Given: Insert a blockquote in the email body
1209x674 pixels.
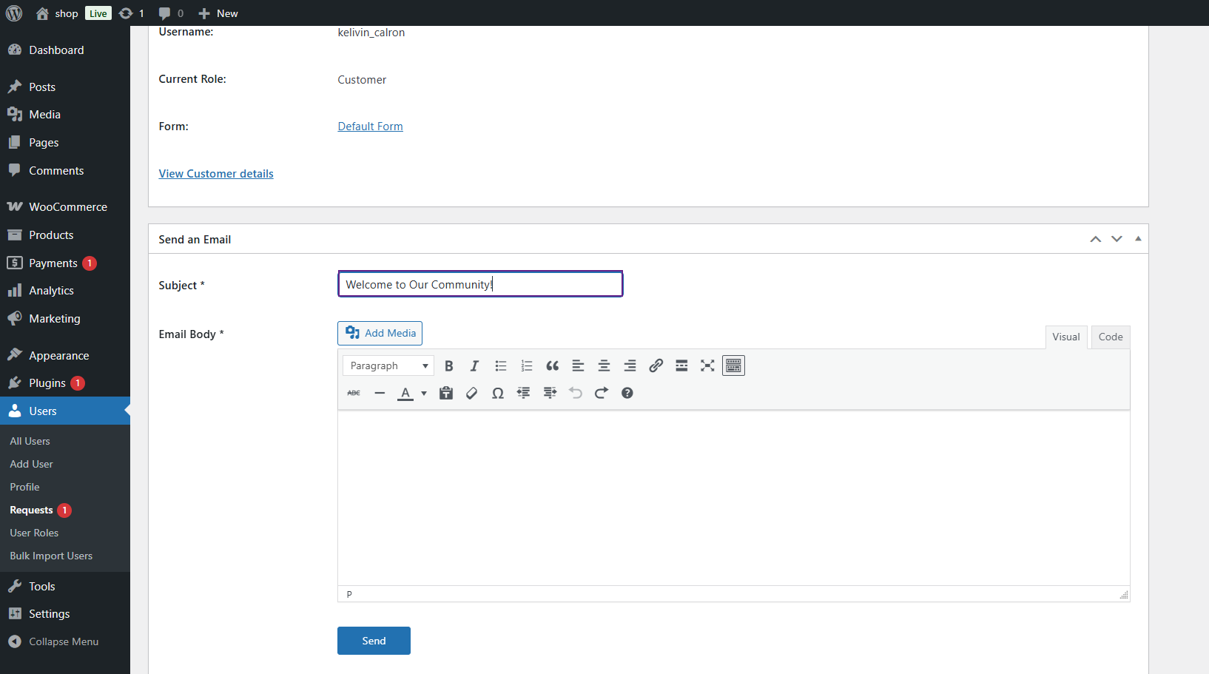Looking at the screenshot, I should point(552,366).
